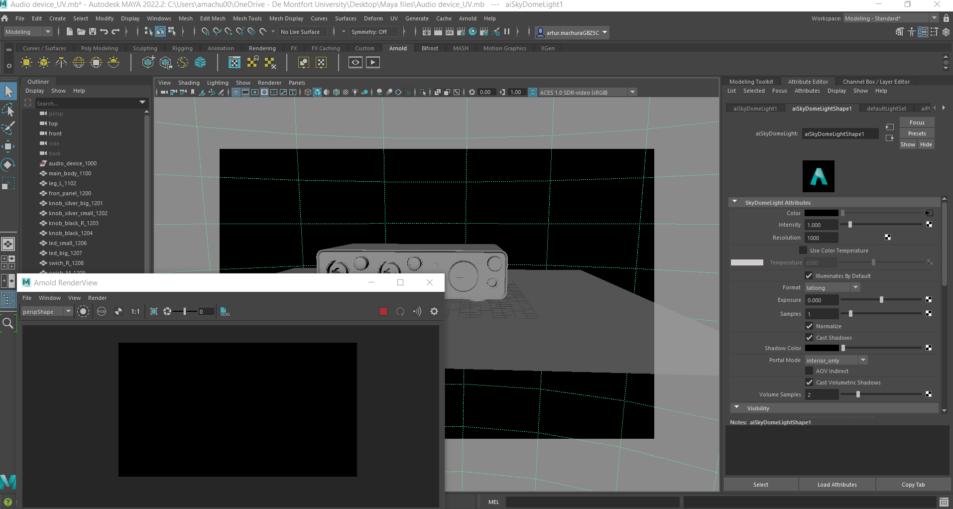The width and height of the screenshot is (953, 509).
Task: Open the Arnold menu in the menu bar
Action: coord(468,18)
